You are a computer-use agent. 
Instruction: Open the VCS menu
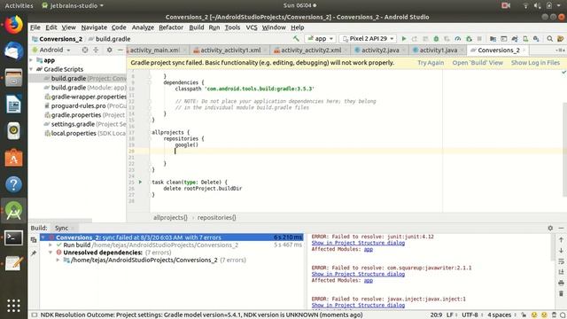(x=252, y=27)
